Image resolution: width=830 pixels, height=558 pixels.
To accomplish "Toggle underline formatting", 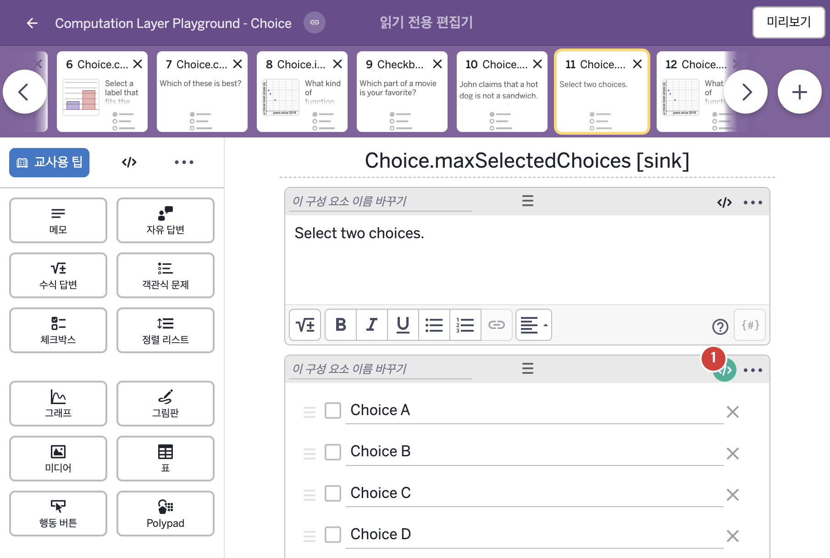I will pos(403,325).
